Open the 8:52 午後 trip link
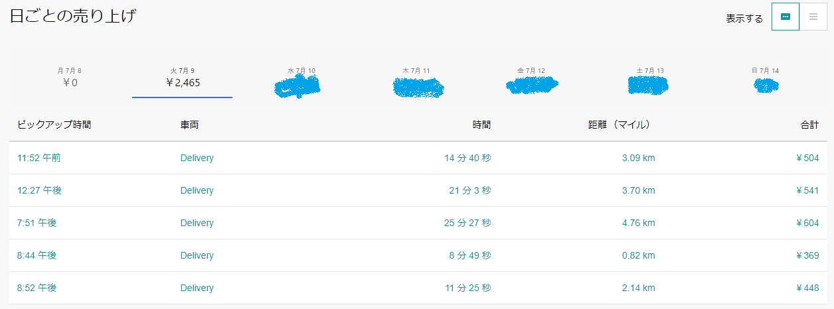 coord(37,288)
